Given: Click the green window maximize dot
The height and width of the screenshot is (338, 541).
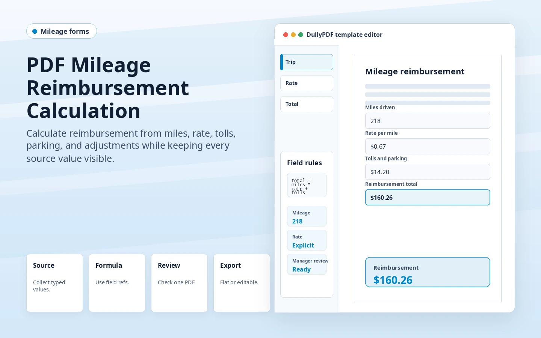Looking at the screenshot, I should tap(301, 35).
